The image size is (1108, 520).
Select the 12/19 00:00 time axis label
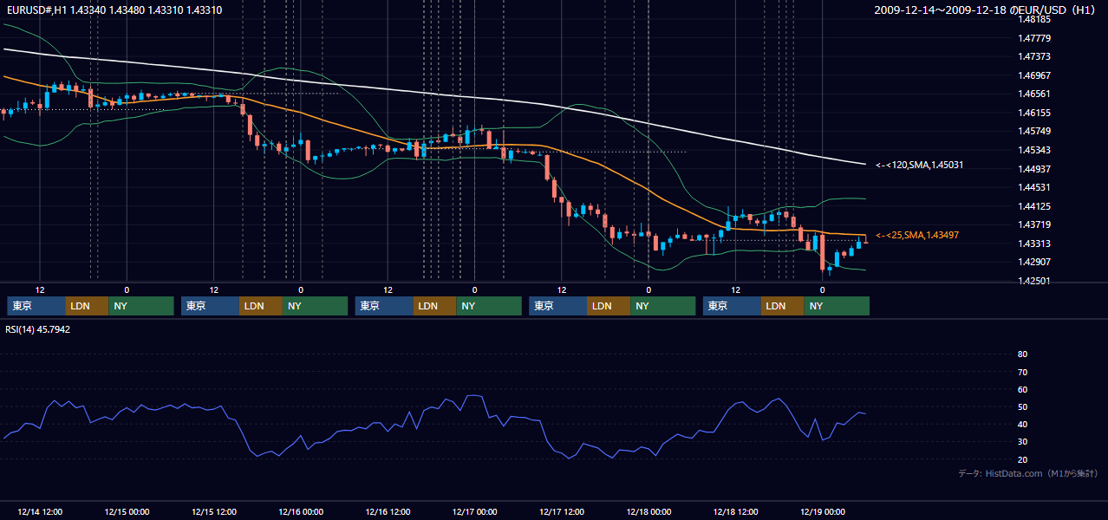(823, 511)
